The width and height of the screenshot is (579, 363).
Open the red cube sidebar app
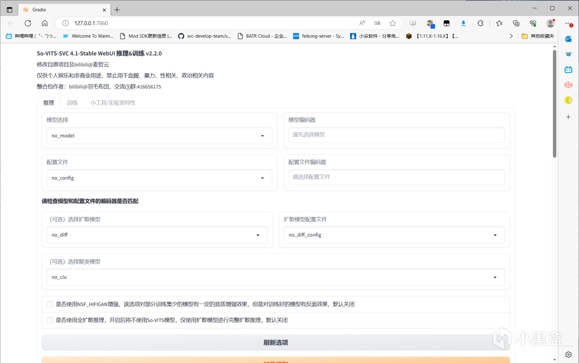pyautogui.click(x=568, y=85)
